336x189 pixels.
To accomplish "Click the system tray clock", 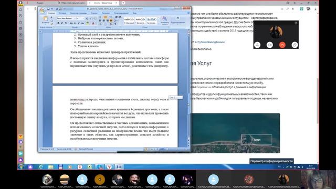I will click(x=310, y=167).
